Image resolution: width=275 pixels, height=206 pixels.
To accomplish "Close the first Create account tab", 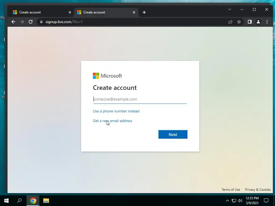I will 70,12.
